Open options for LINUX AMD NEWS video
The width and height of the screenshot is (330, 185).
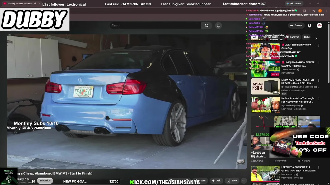tap(319, 80)
